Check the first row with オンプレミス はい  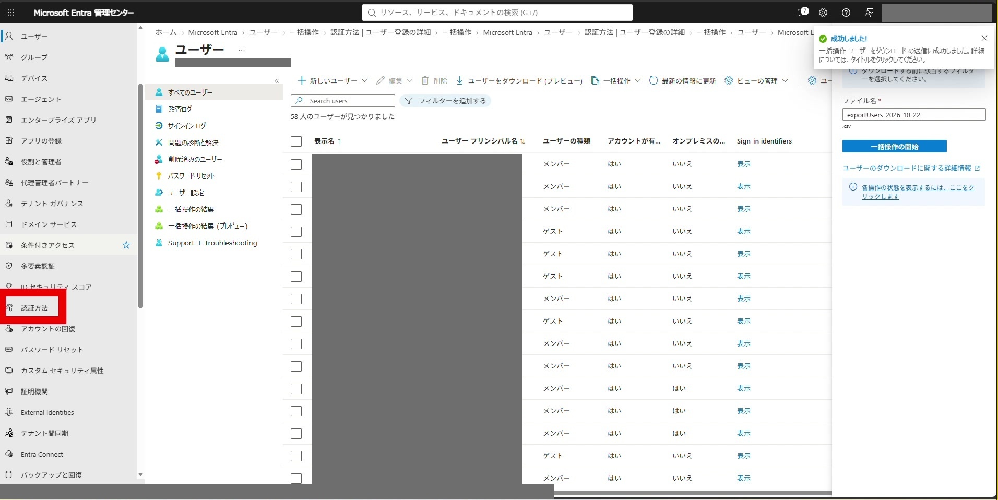(x=296, y=389)
